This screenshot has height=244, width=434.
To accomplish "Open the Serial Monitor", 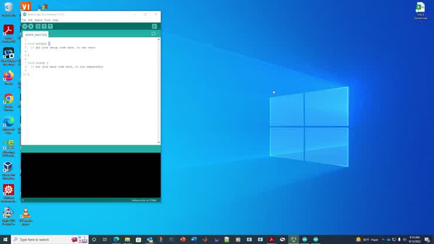I will 154,26.
